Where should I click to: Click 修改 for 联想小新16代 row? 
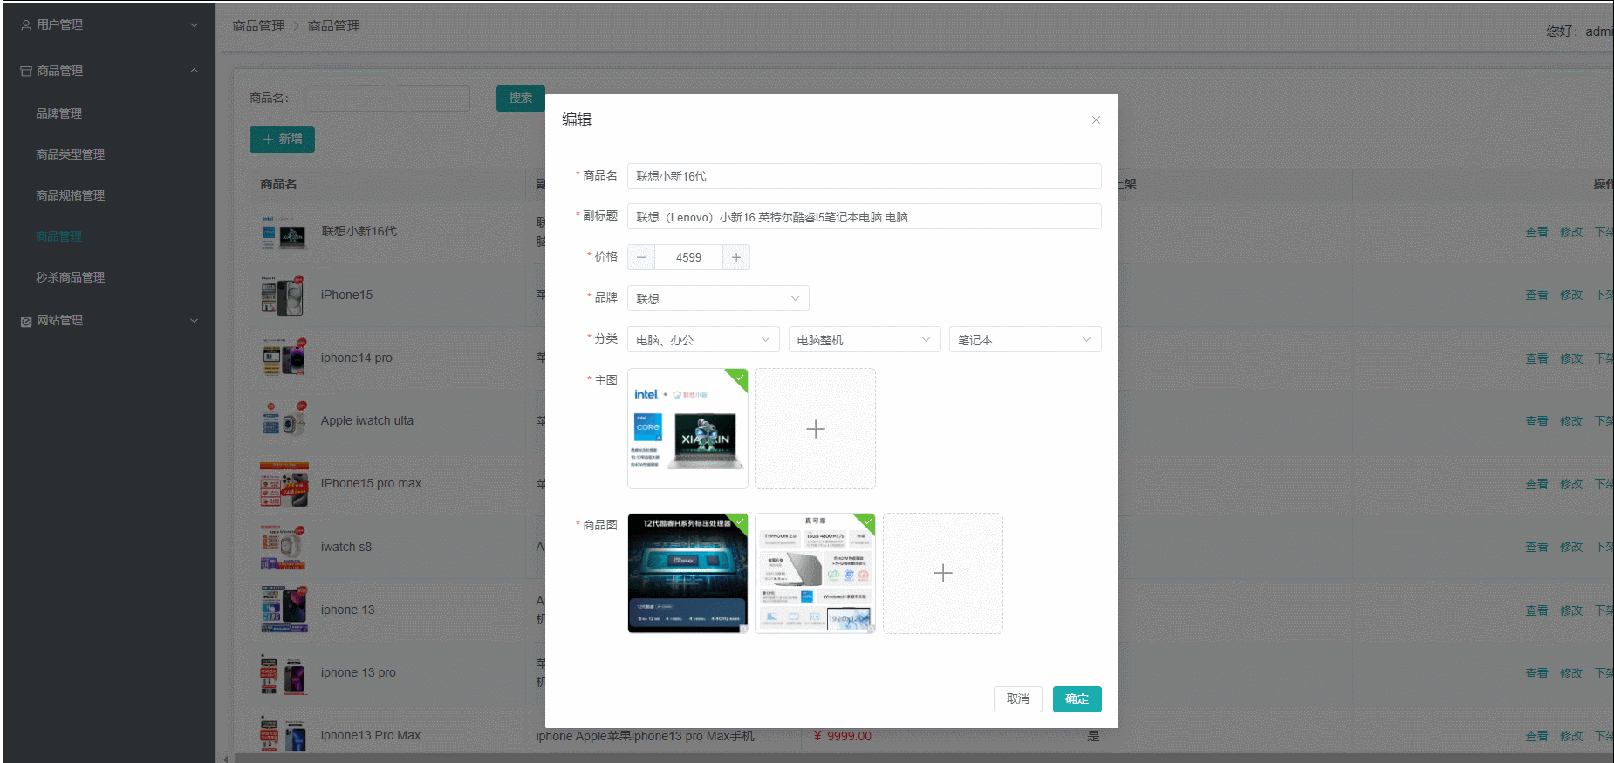pos(1571,232)
